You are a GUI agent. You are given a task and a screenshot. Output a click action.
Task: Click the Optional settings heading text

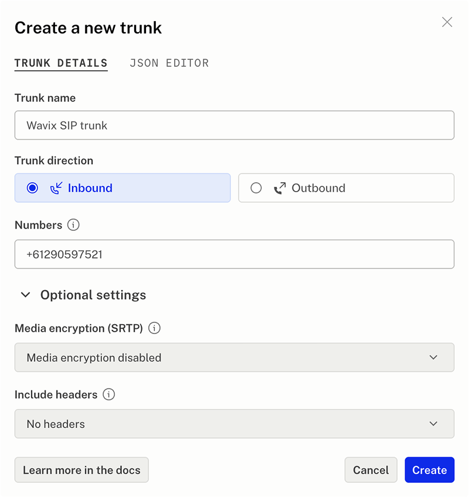coord(93,295)
